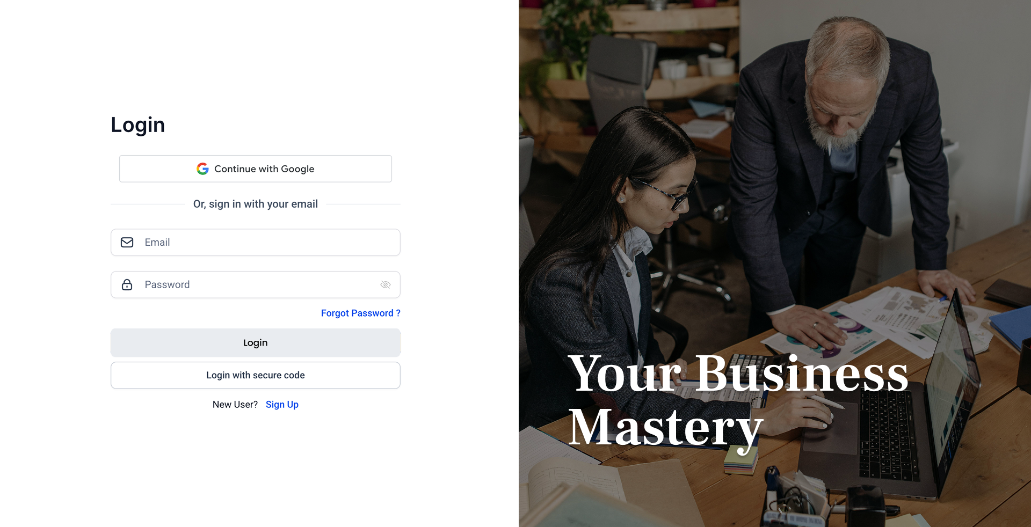Click the question mark in Forgot Password
1031x527 pixels.
[x=398, y=313]
